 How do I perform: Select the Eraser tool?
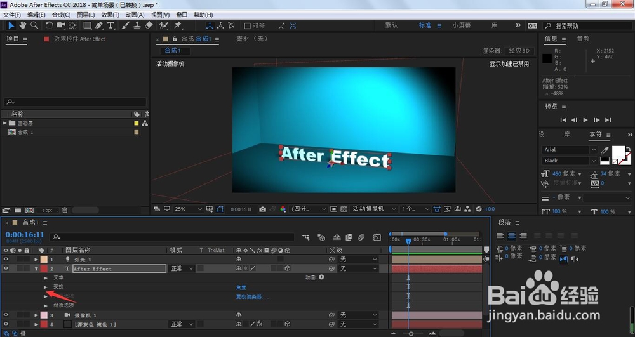tap(149, 25)
